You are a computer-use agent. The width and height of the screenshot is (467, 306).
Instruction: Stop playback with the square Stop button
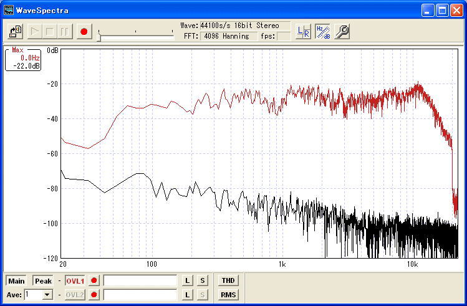click(49, 31)
